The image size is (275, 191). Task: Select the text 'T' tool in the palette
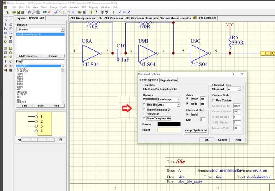[x=11, y=37]
